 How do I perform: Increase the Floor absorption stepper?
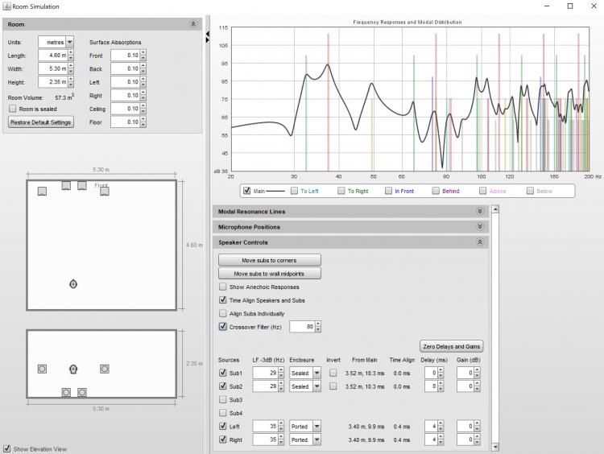tap(143, 119)
